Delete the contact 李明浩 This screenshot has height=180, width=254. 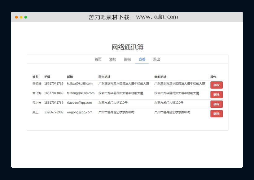(216, 85)
